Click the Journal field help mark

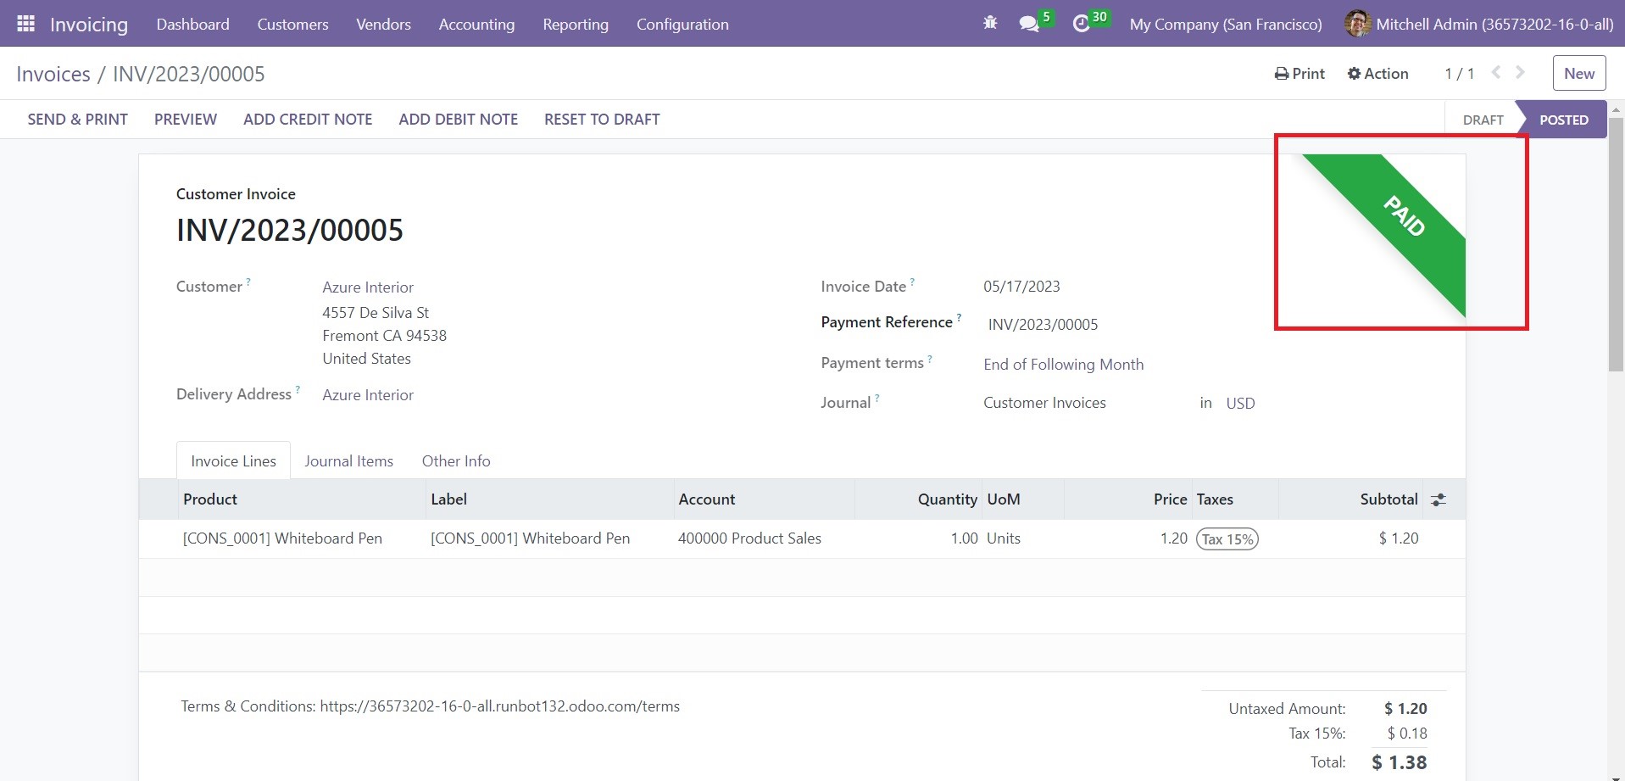click(x=877, y=399)
